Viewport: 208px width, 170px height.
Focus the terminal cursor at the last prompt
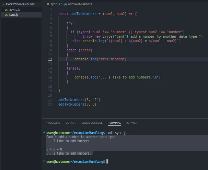pyautogui.click(x=107, y=161)
